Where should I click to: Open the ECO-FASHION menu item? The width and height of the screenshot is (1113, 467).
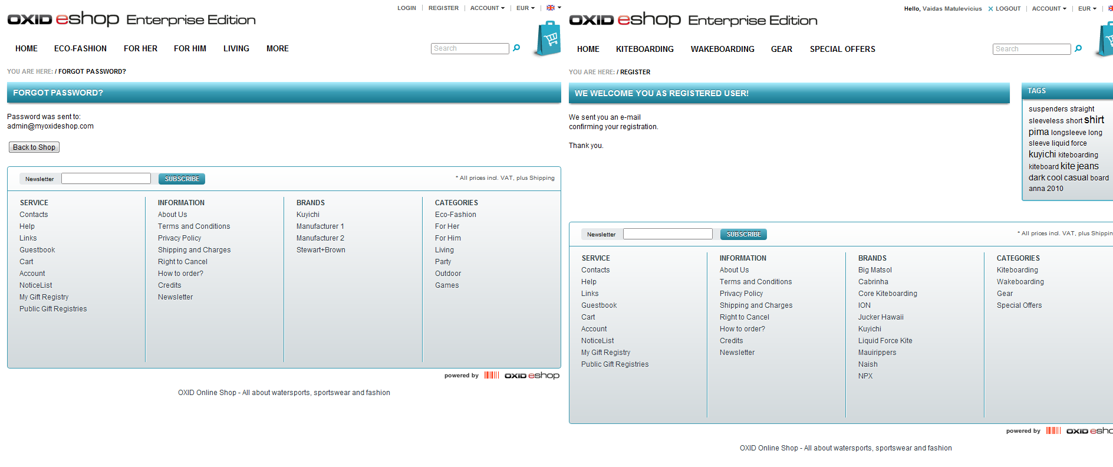coord(80,49)
